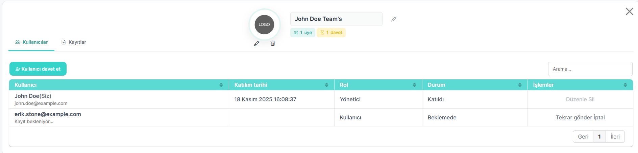Click the 1 davet badge

click(331, 33)
